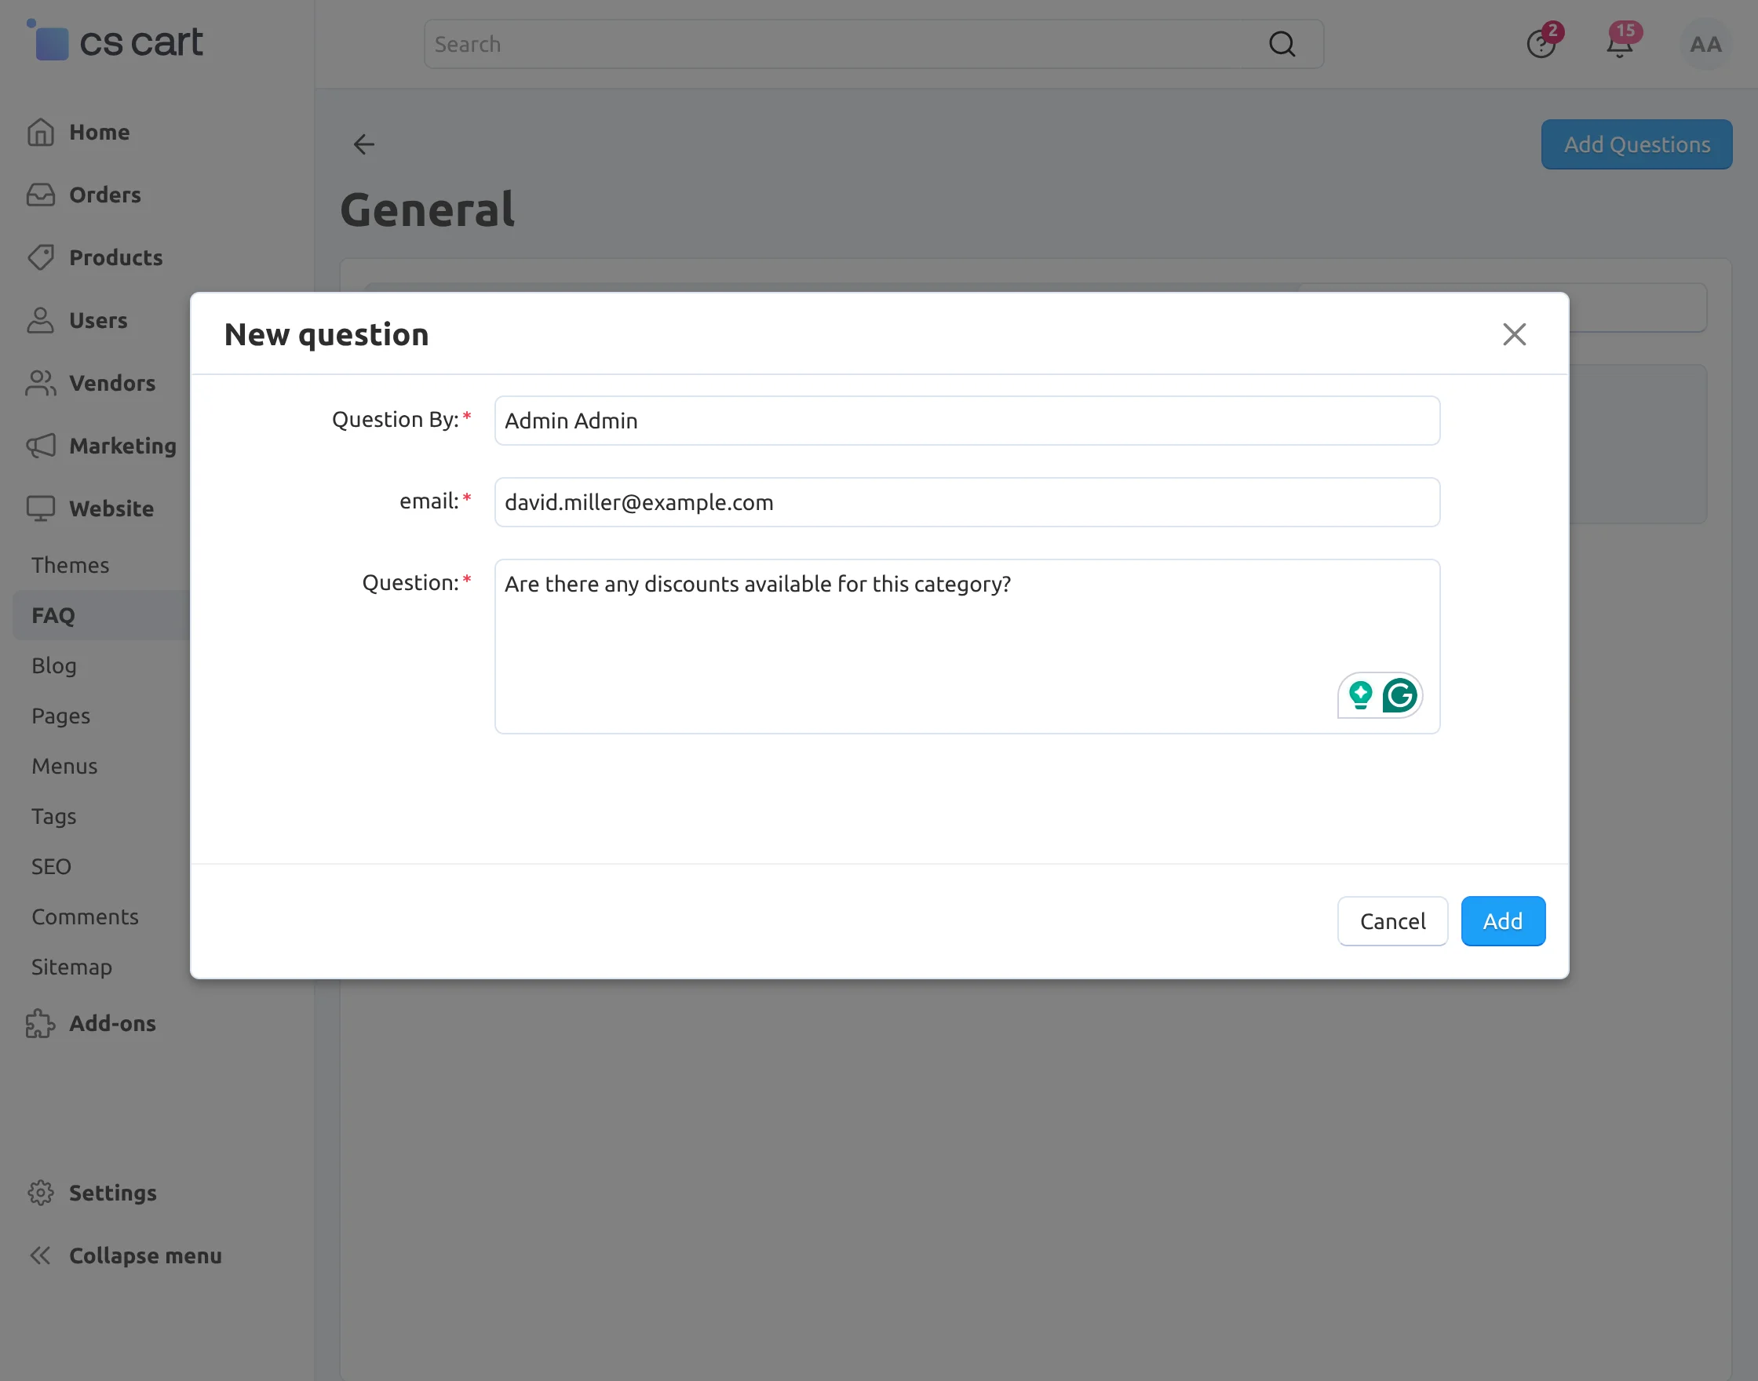Click the search magnifier icon
The width and height of the screenshot is (1758, 1381).
[1282, 44]
